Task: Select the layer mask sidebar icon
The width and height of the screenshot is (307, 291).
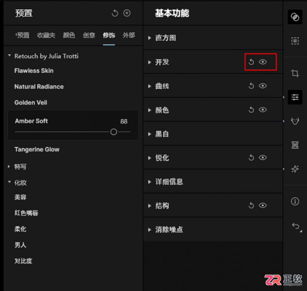Action: click(295, 41)
